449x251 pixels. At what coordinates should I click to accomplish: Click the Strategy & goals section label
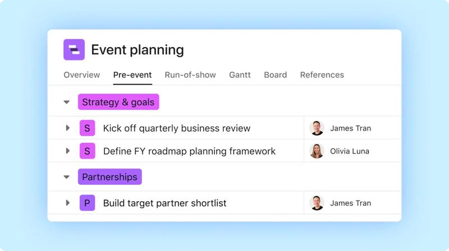[118, 103]
